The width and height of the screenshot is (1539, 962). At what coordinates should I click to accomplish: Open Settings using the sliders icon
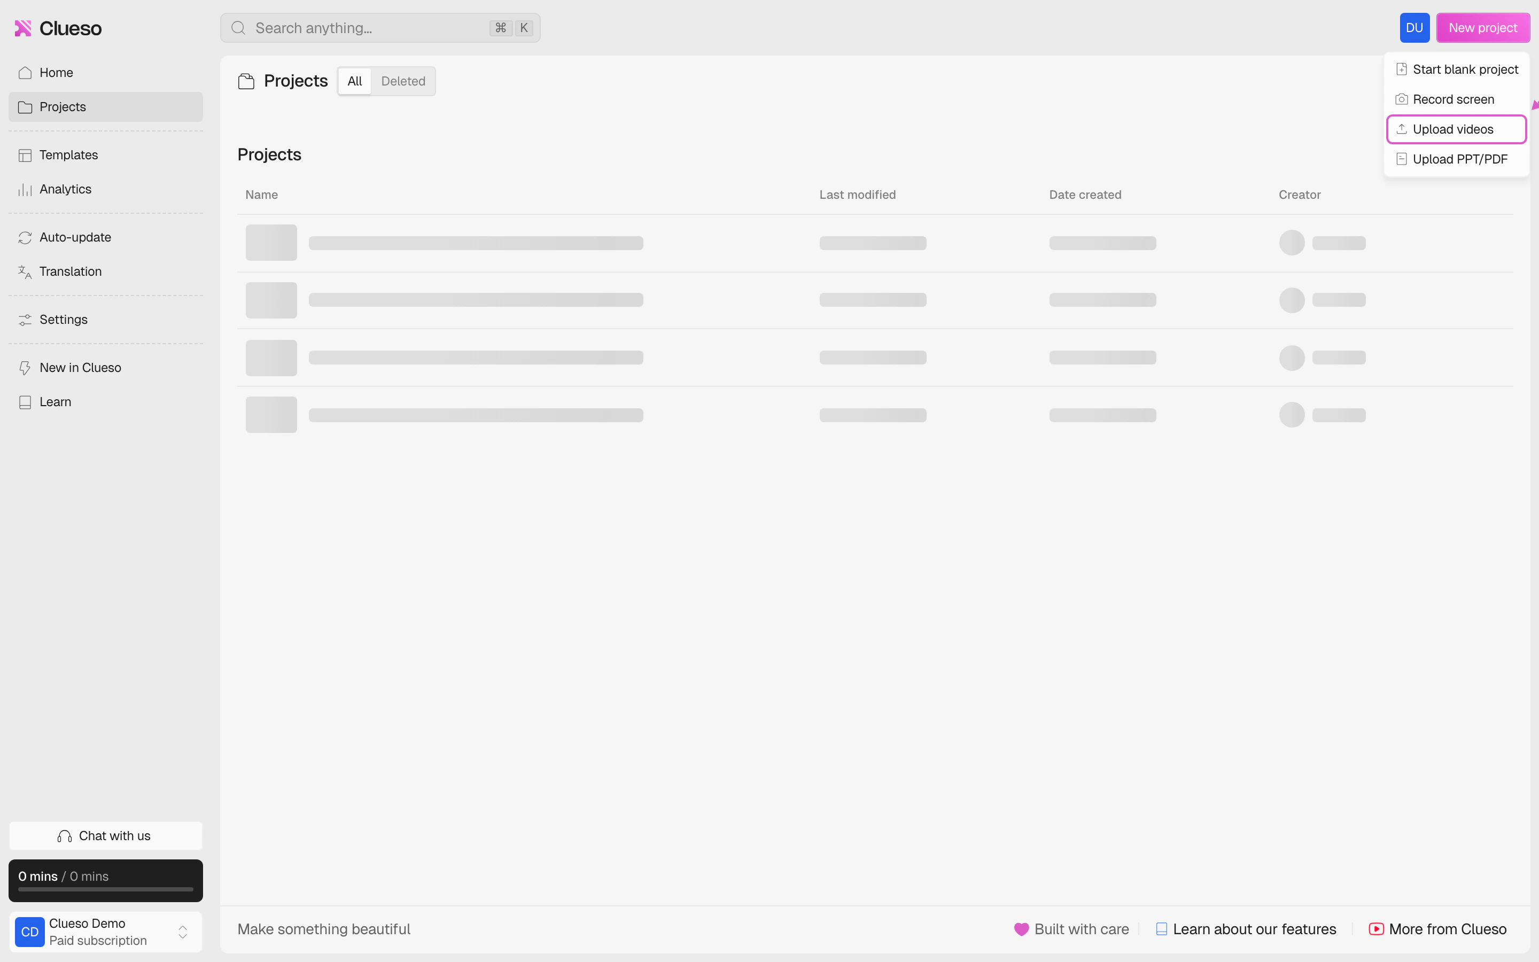pyautogui.click(x=25, y=320)
